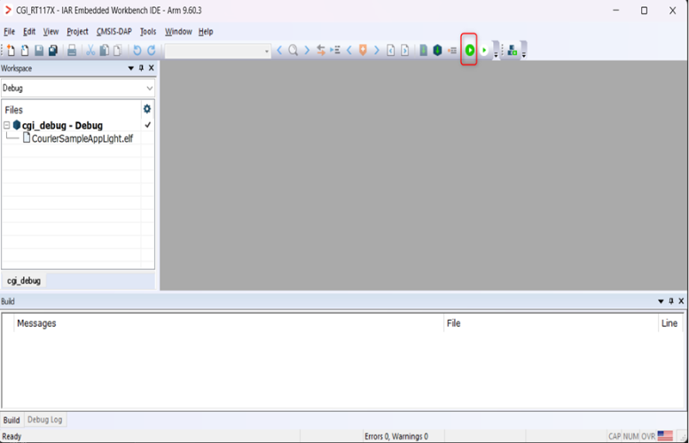Undo the last action via toolbar

click(x=137, y=51)
